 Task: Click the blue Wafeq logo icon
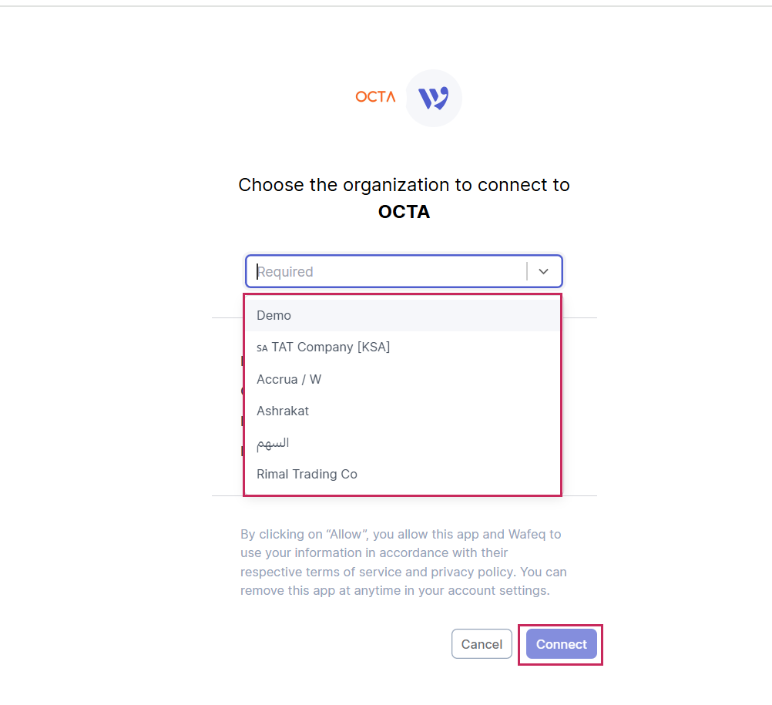coord(434,98)
